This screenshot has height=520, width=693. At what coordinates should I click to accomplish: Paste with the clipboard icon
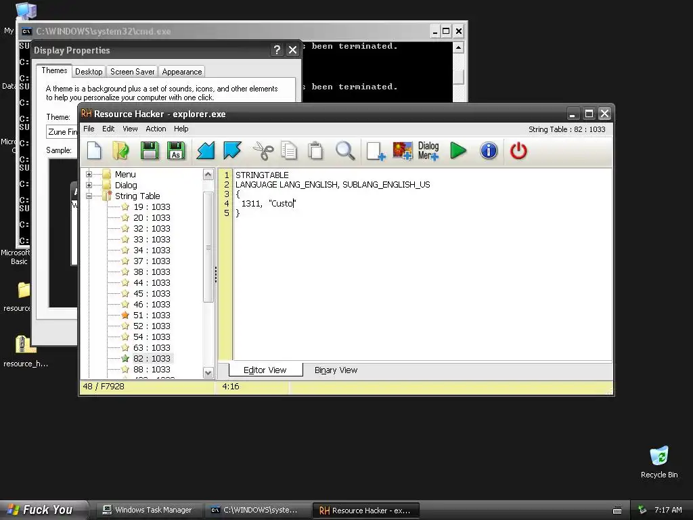[315, 151]
